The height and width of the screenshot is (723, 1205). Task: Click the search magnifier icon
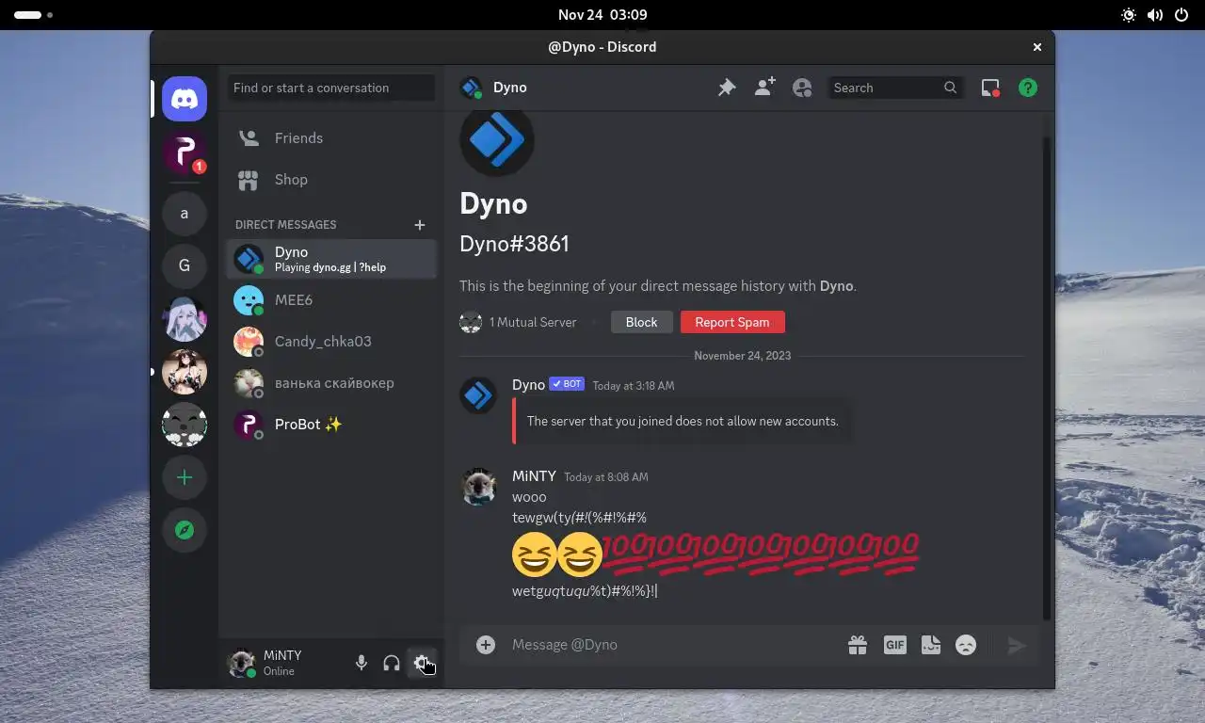[x=951, y=88]
